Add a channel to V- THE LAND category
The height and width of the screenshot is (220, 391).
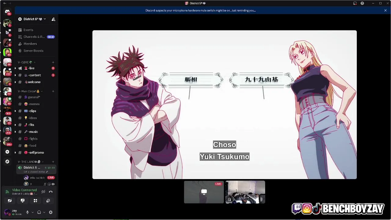point(53,162)
